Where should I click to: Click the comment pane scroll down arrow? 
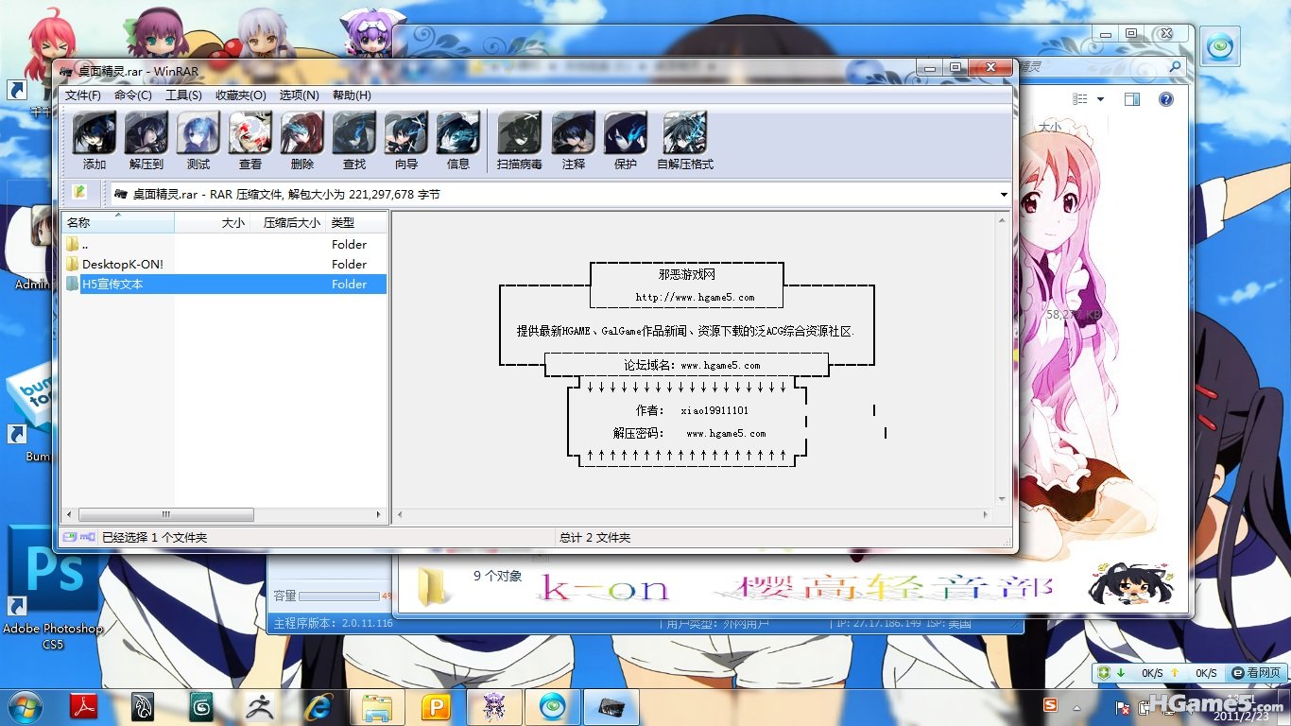1003,499
